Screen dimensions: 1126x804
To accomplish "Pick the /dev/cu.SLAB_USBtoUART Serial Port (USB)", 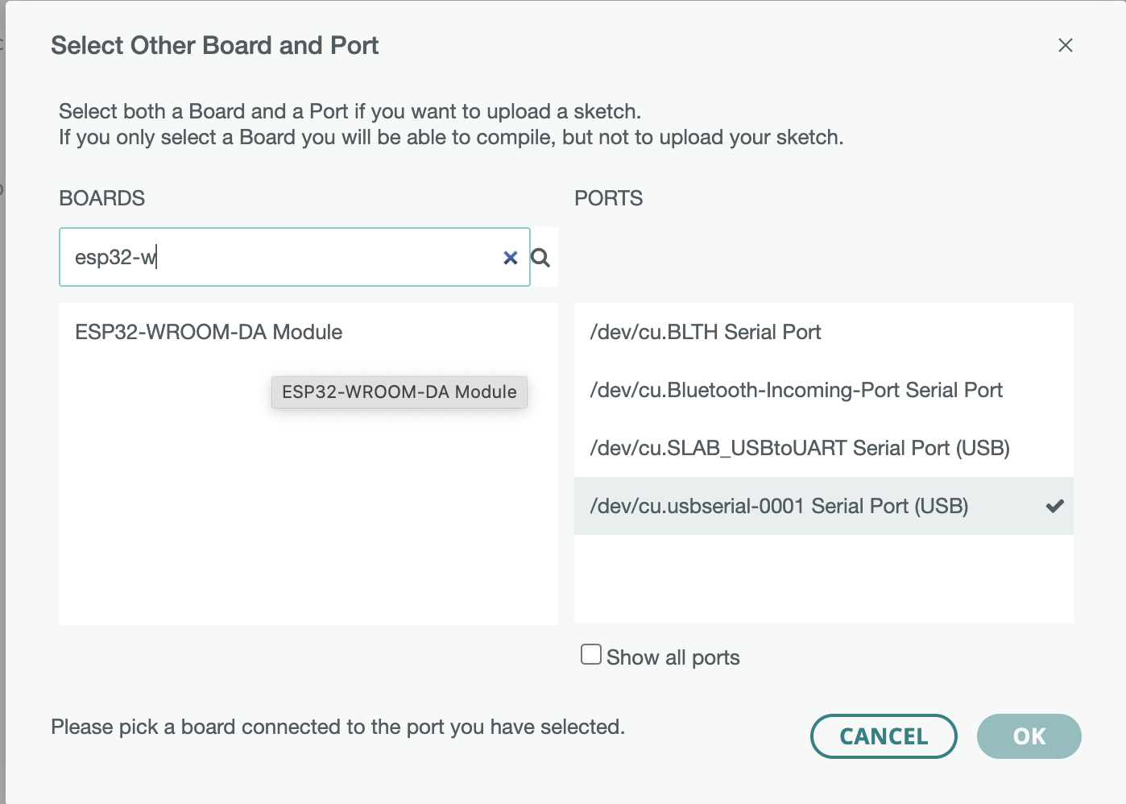I will (x=824, y=448).
